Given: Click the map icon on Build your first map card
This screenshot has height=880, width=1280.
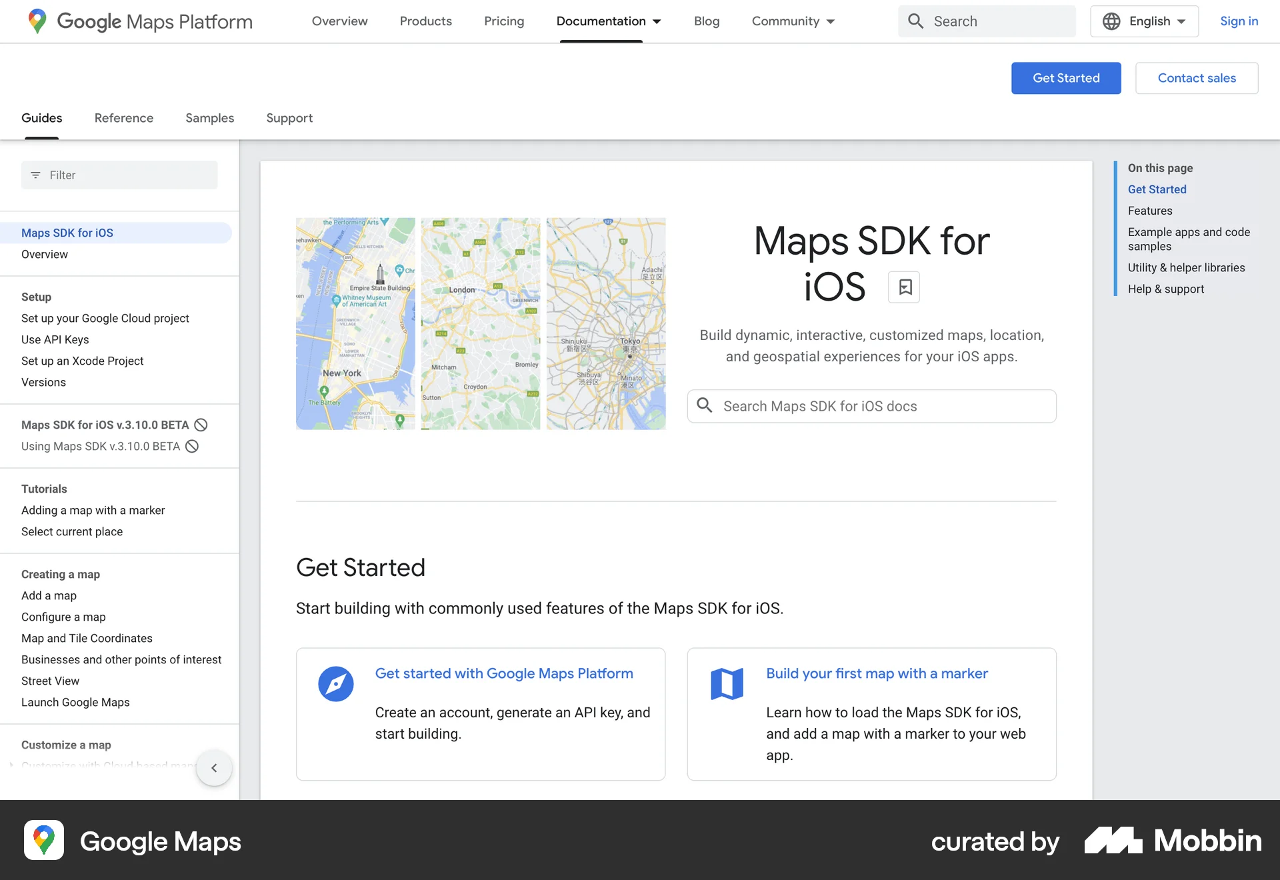Looking at the screenshot, I should [x=727, y=683].
